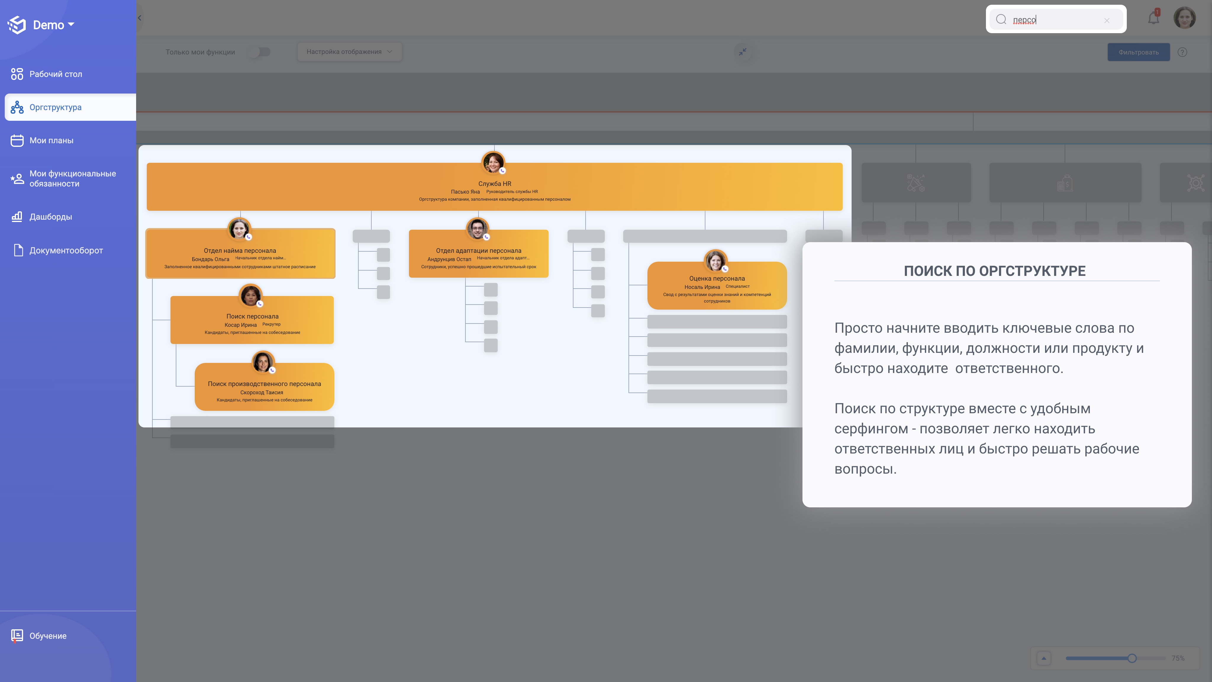The width and height of the screenshot is (1212, 682).
Task: Click the Обучение book icon
Action: pyautogui.click(x=17, y=636)
